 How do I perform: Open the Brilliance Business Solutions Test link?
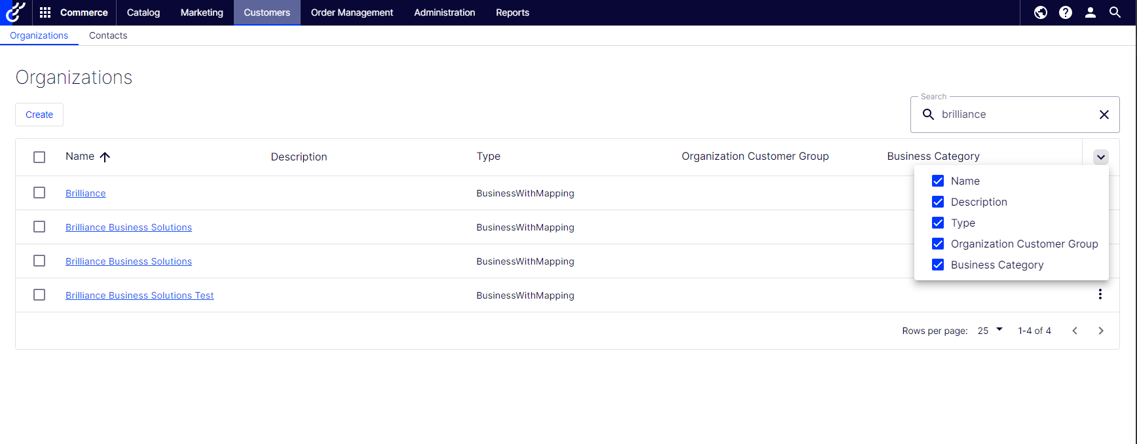coord(140,295)
